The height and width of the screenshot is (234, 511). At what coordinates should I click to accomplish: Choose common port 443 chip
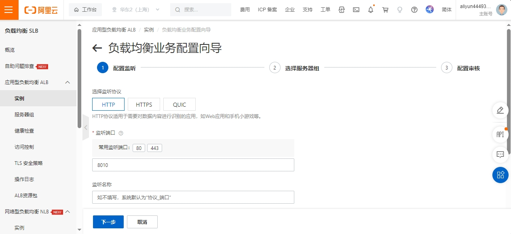point(154,148)
